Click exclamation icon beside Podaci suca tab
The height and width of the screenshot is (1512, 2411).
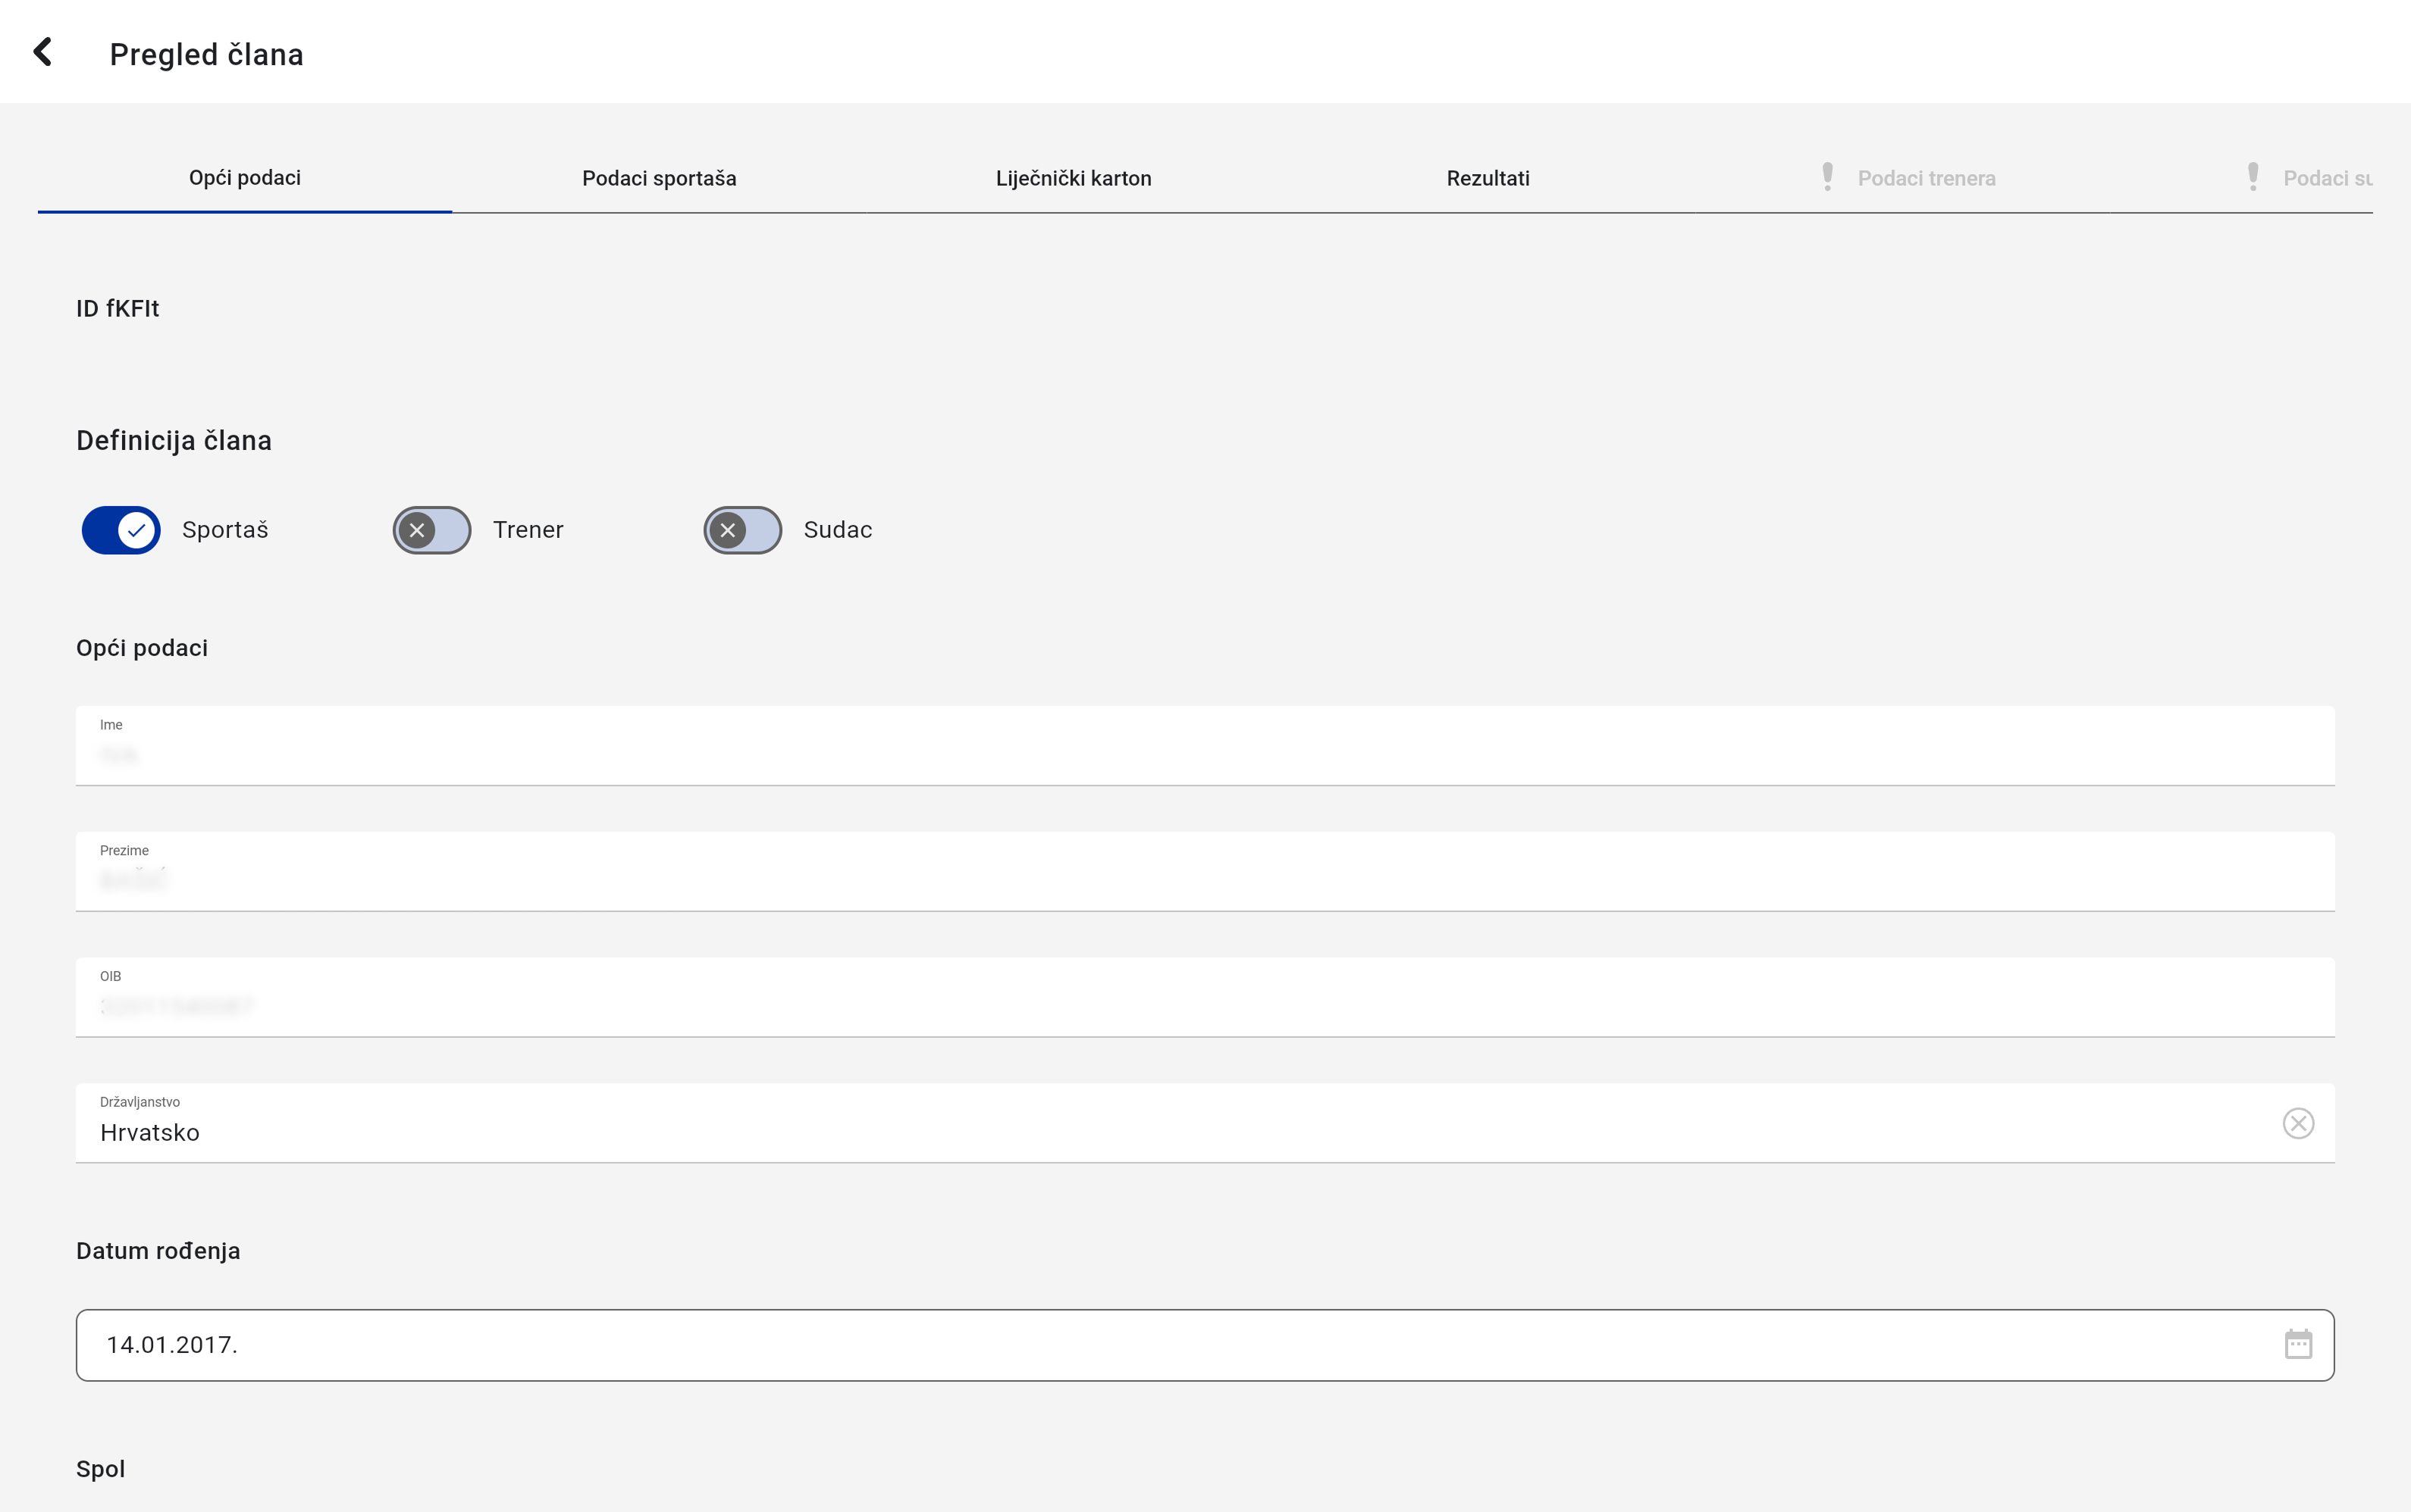[2253, 177]
